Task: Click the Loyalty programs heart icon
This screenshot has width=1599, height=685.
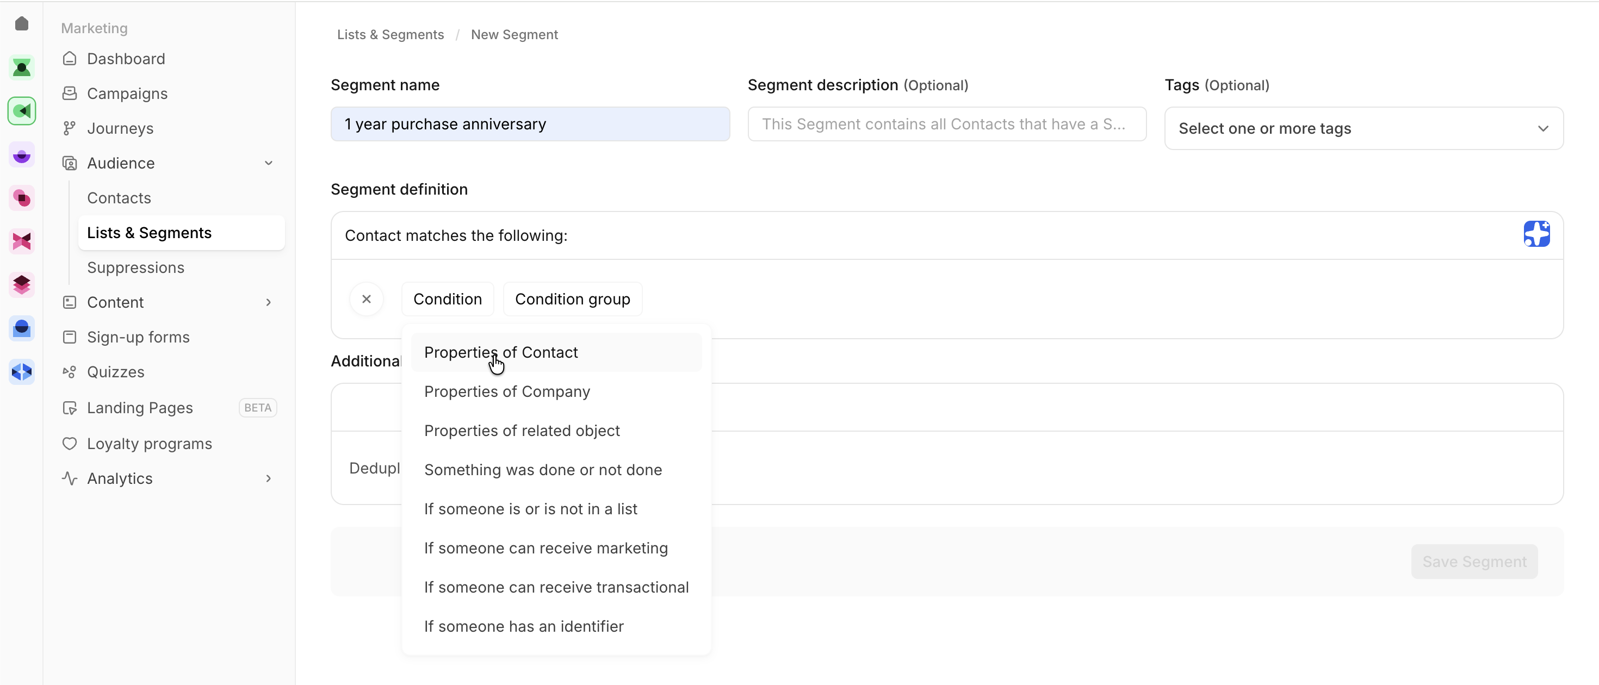Action: (70, 444)
